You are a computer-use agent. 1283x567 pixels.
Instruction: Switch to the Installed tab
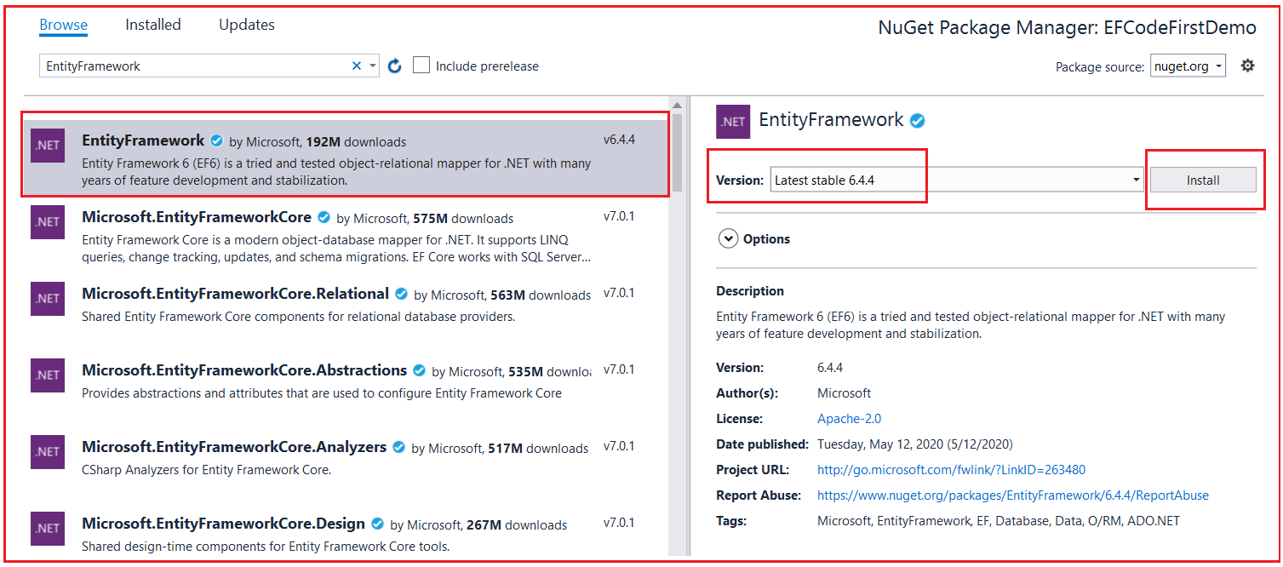[x=153, y=25]
